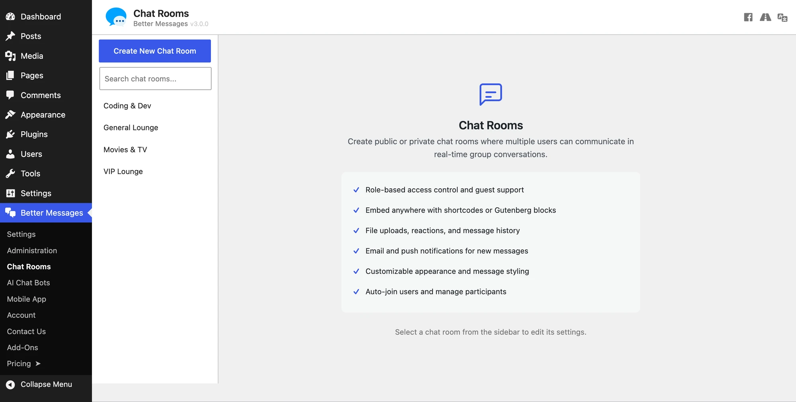Click the Comments bubble icon
This screenshot has width=796, height=402.
10,95
